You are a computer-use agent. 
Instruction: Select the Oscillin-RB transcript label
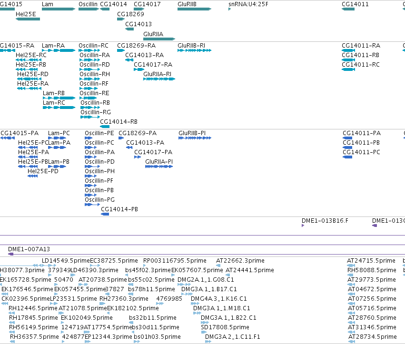point(95,103)
